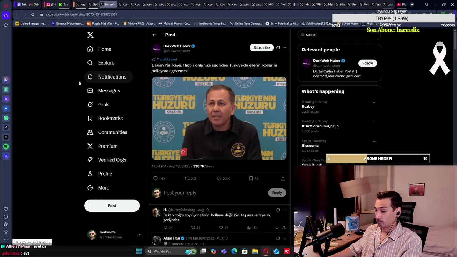Open more options for #HırtSorununuÇözün trend
Screen dimensions: 457x257
click(x=375, y=122)
